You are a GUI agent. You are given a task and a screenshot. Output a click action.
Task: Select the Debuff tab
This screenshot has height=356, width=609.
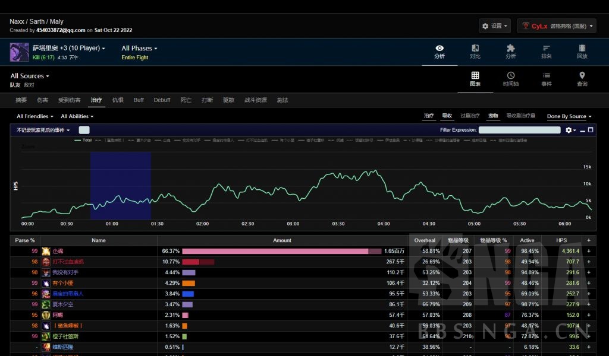tap(162, 100)
